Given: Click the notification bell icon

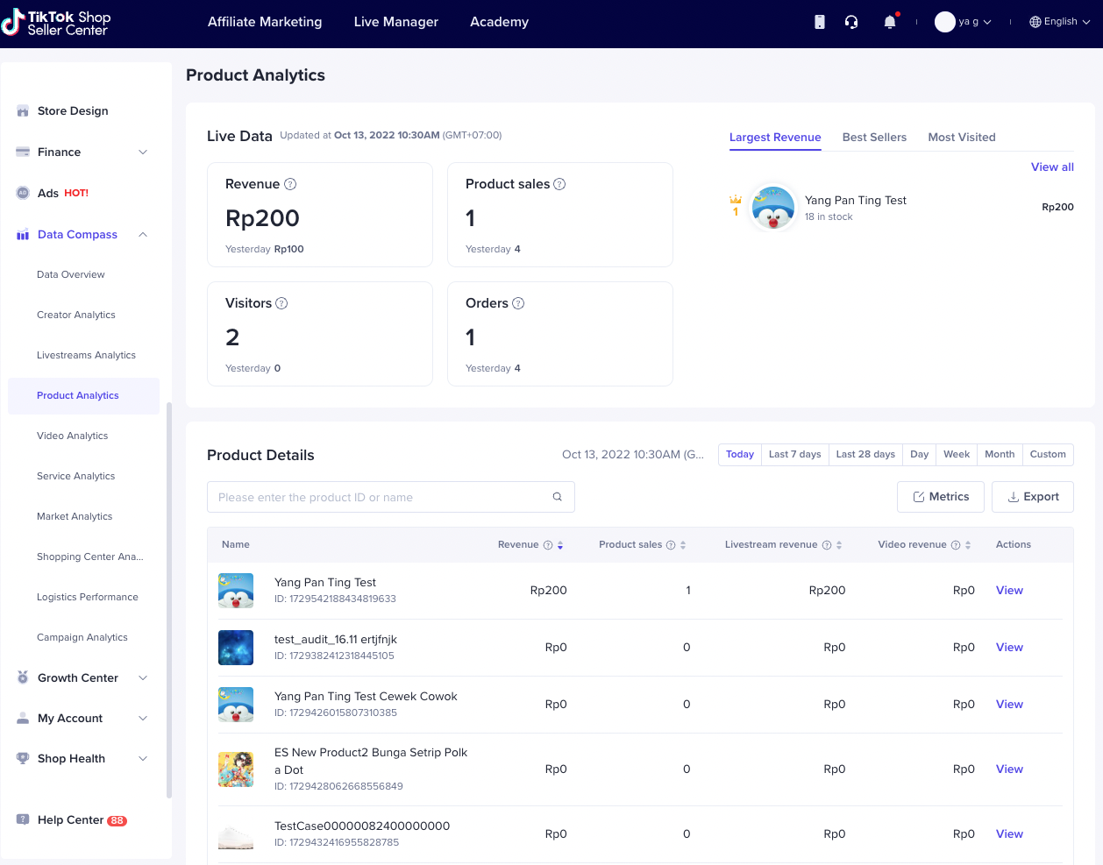Looking at the screenshot, I should pos(889,22).
